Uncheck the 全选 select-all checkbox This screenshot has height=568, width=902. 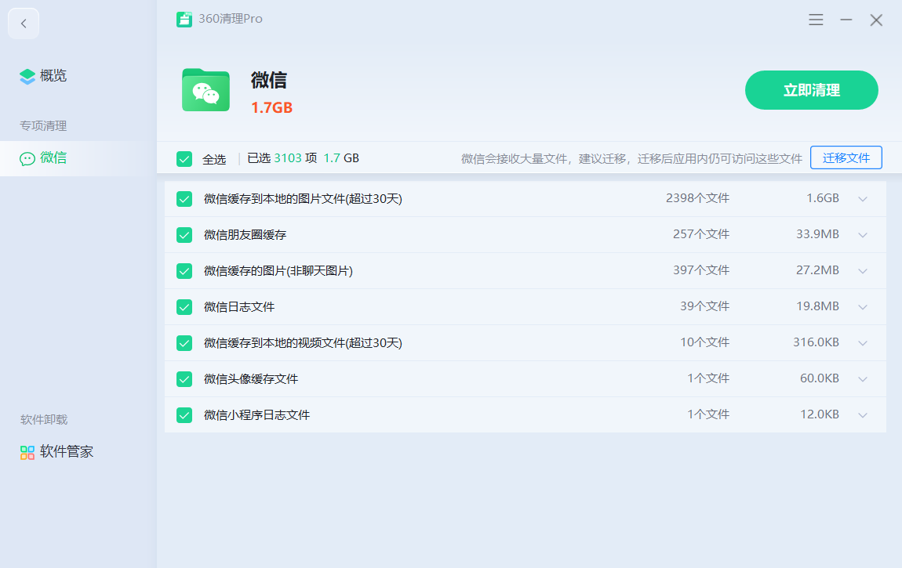pyautogui.click(x=184, y=159)
